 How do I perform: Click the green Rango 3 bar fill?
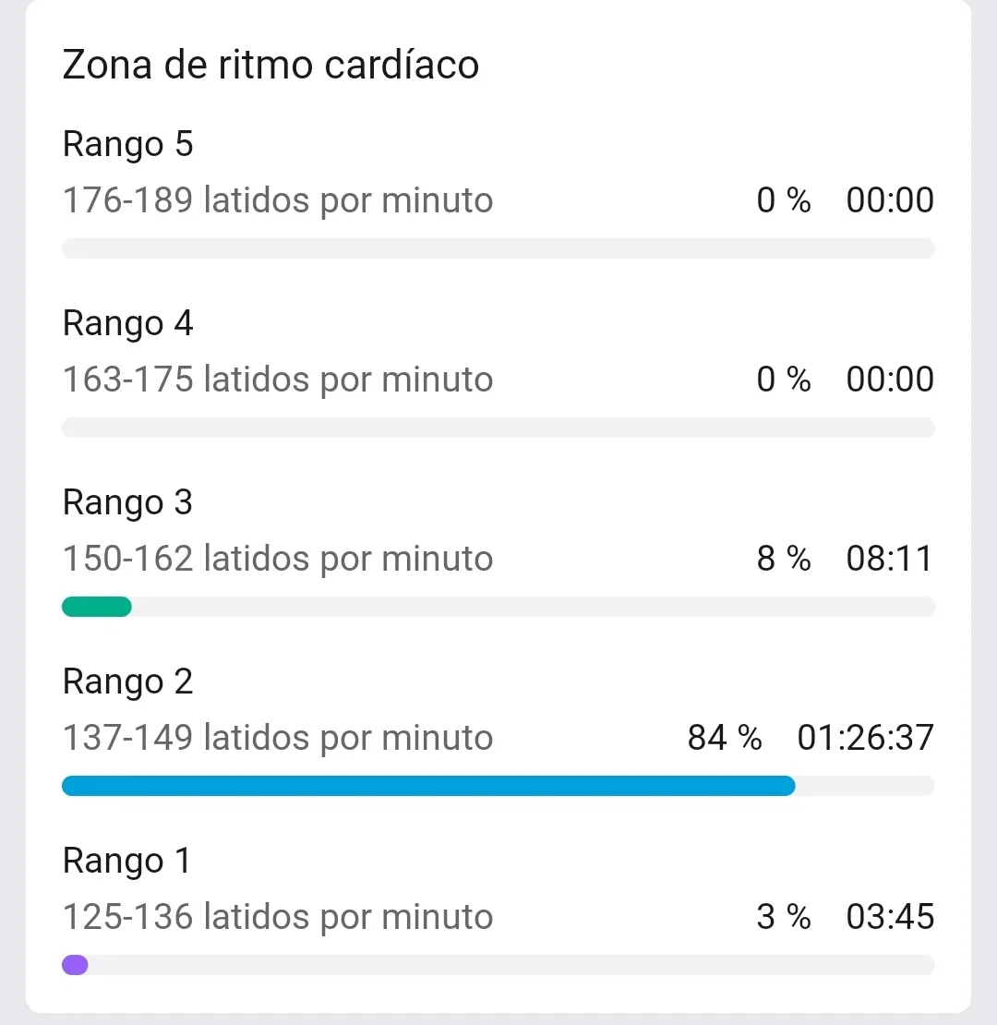click(97, 607)
